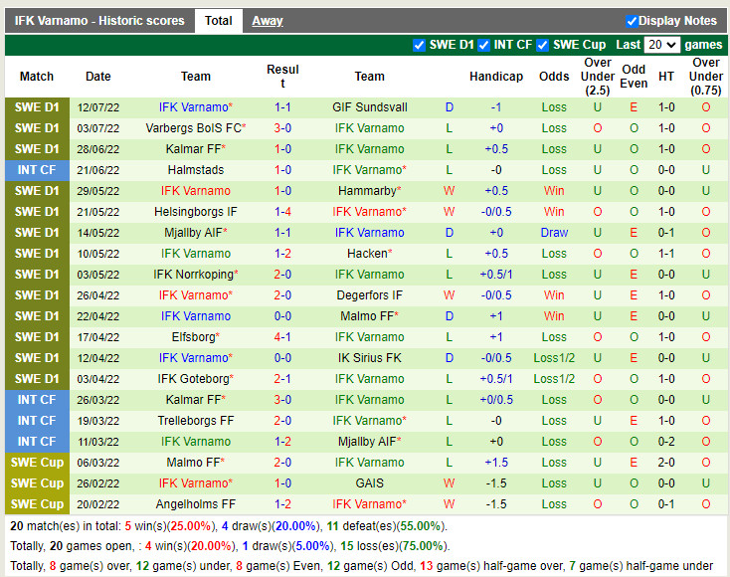Click the Over Under (2.5) header
730x577 pixels.
click(x=598, y=77)
